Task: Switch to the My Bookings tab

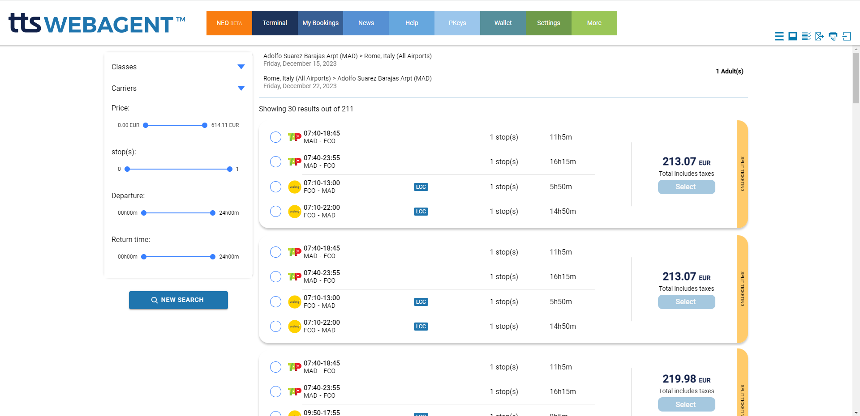Action: click(320, 23)
